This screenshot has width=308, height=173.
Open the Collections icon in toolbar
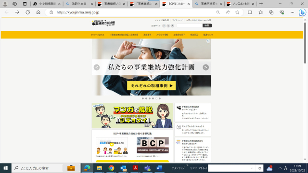[271, 12]
